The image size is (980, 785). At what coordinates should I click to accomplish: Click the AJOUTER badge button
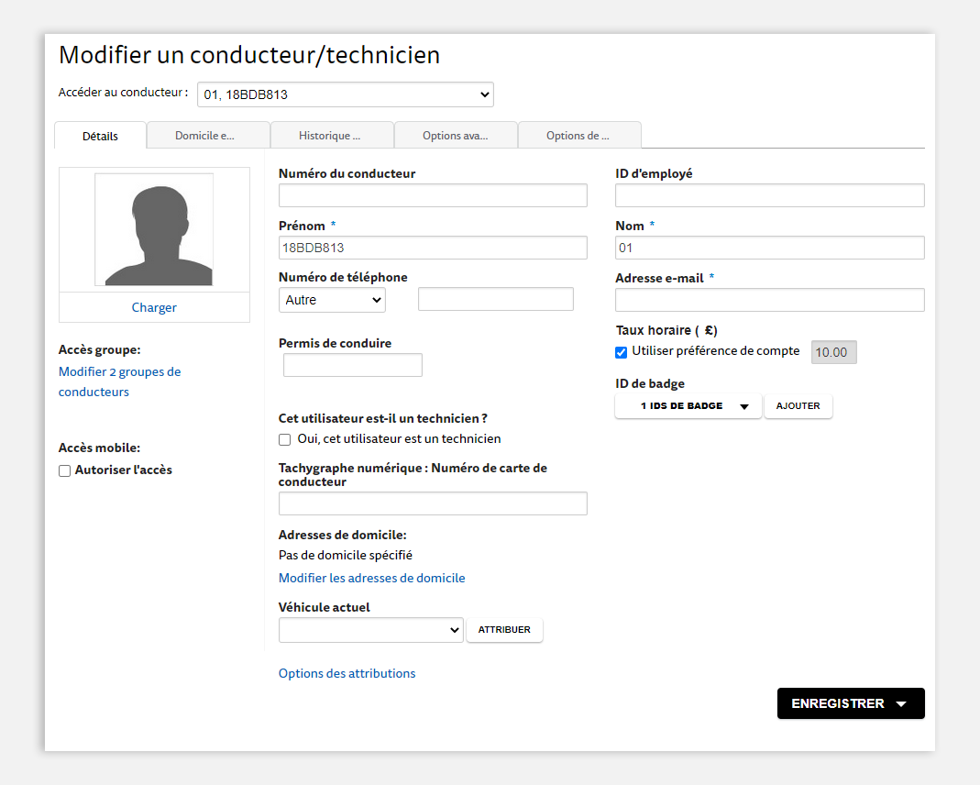[x=798, y=406]
